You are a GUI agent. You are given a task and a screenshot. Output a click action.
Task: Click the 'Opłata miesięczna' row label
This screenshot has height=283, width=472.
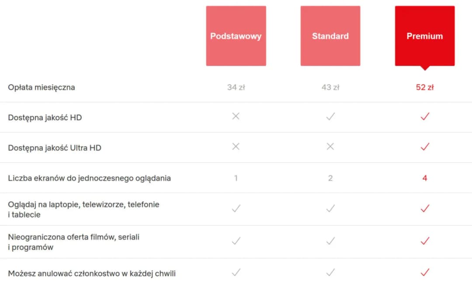42,87
